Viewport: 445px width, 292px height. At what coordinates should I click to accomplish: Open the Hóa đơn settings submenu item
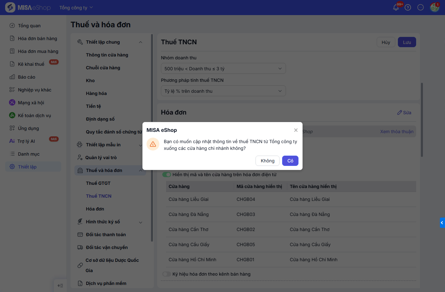95,209
